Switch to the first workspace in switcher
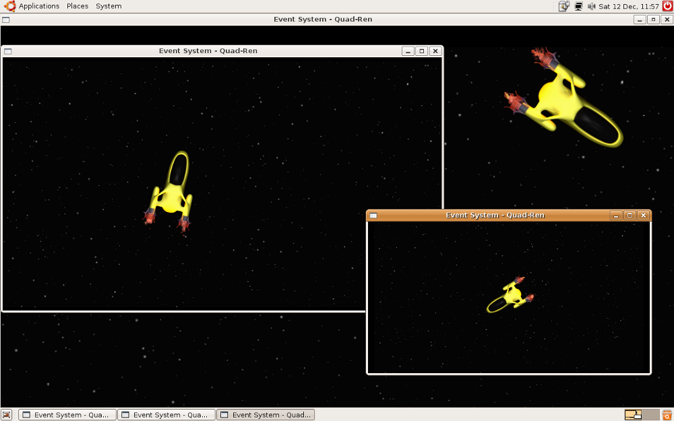The image size is (674, 421). pyautogui.click(x=633, y=415)
